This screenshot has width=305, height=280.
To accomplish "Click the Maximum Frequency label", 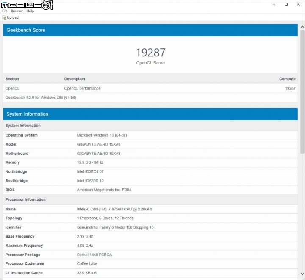I will [24, 246].
